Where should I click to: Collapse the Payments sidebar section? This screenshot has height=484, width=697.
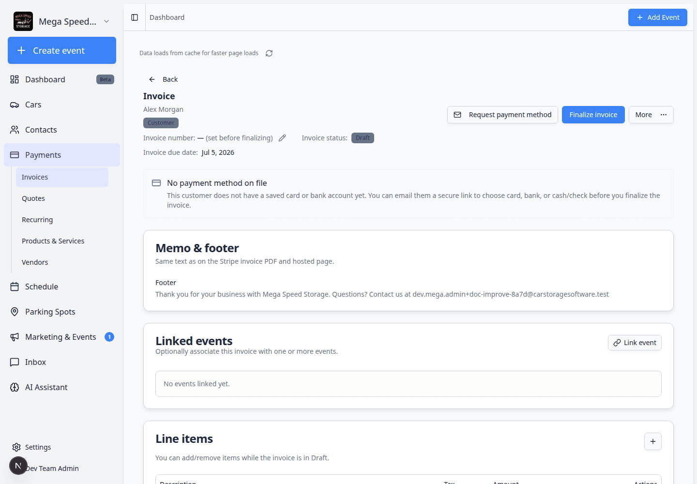point(62,155)
